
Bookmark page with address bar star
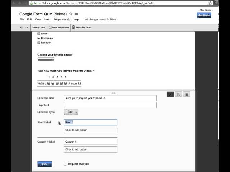click(x=210, y=3)
